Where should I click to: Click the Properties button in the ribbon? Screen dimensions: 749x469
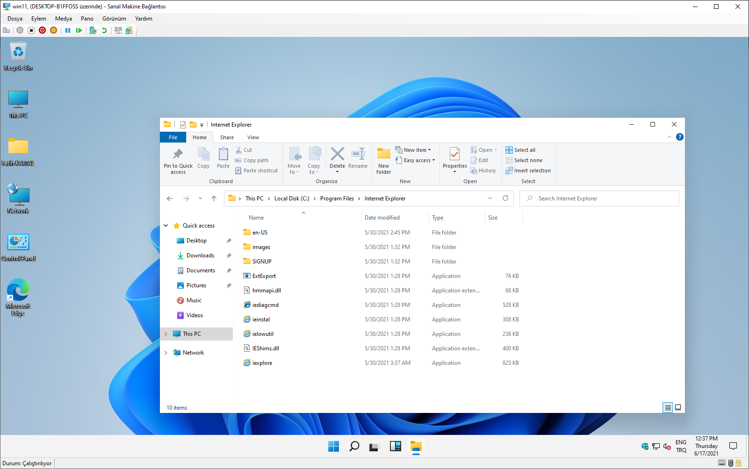pos(455,159)
